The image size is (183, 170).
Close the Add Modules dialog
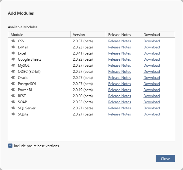(165, 158)
